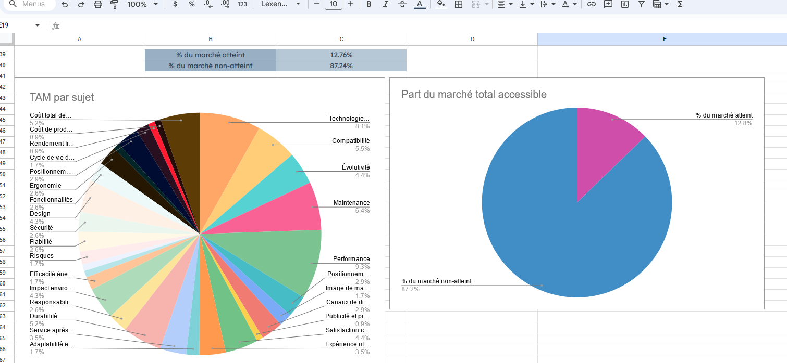The image size is (787, 363).
Task: Click the Functions sigma icon
Action: coord(680,4)
